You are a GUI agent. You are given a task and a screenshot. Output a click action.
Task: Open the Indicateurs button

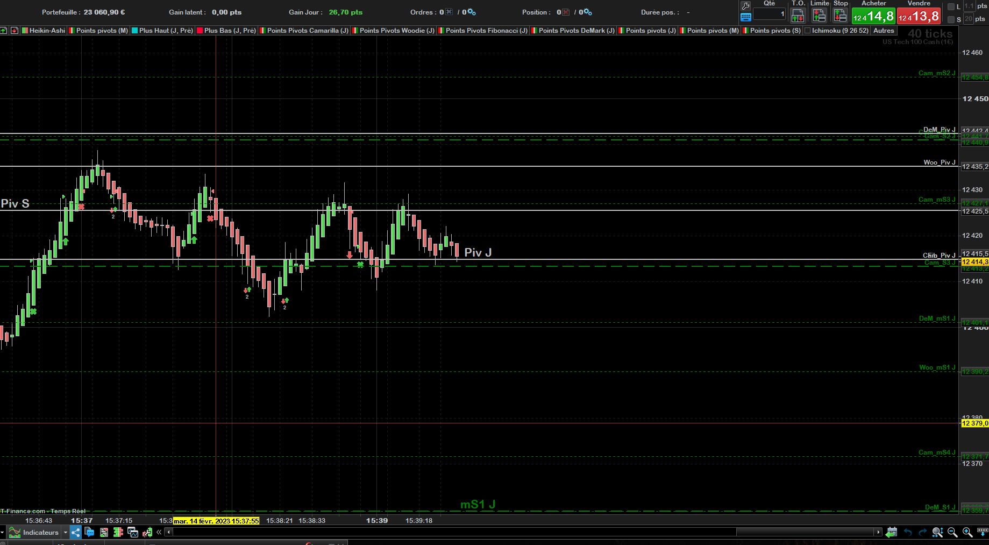tap(34, 532)
